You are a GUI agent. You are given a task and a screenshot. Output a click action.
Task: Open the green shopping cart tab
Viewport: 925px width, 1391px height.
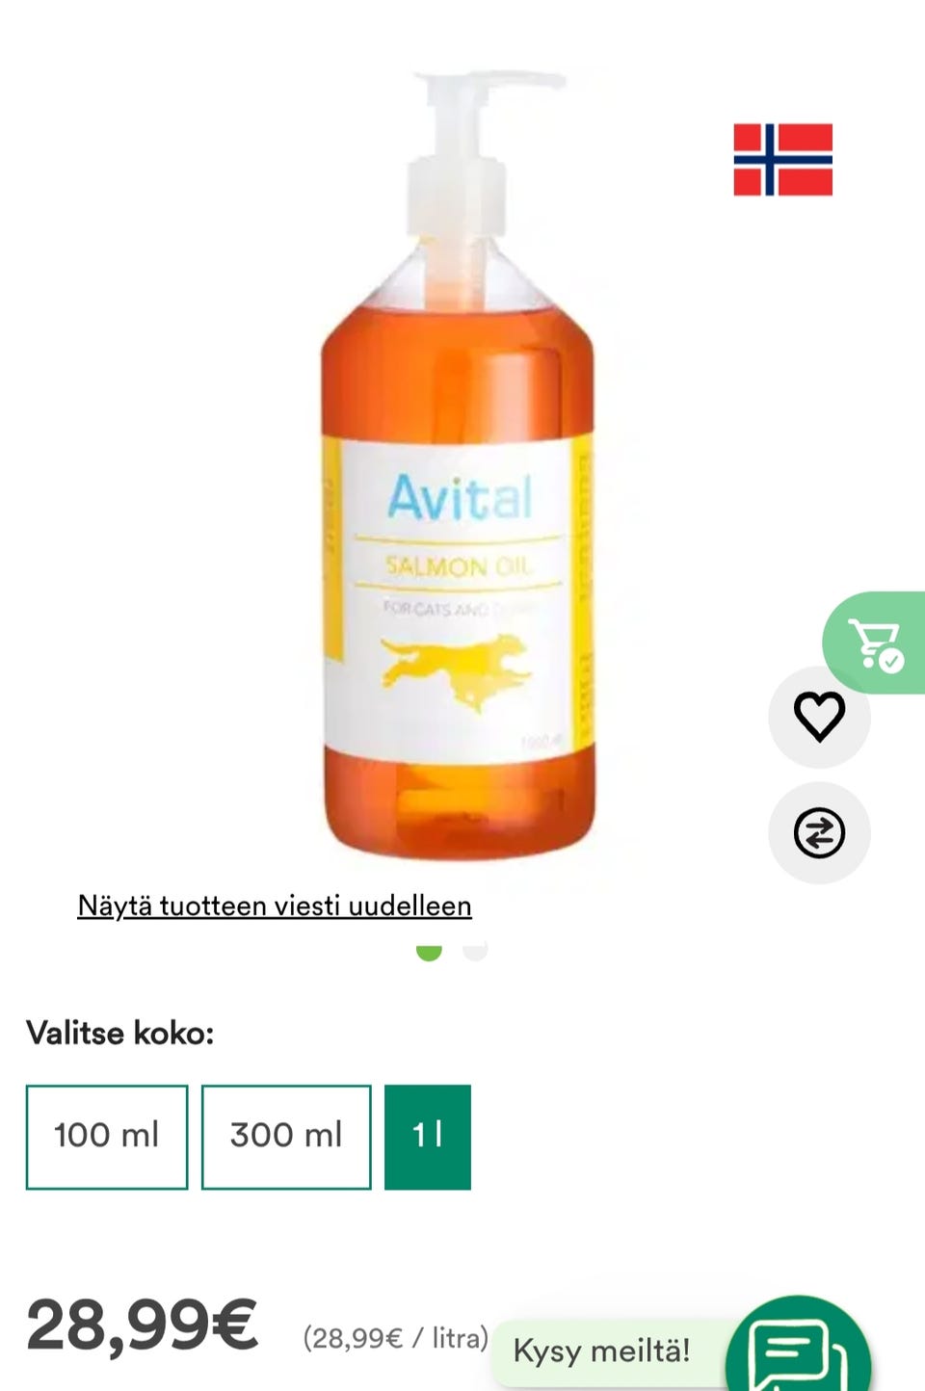[x=875, y=643]
